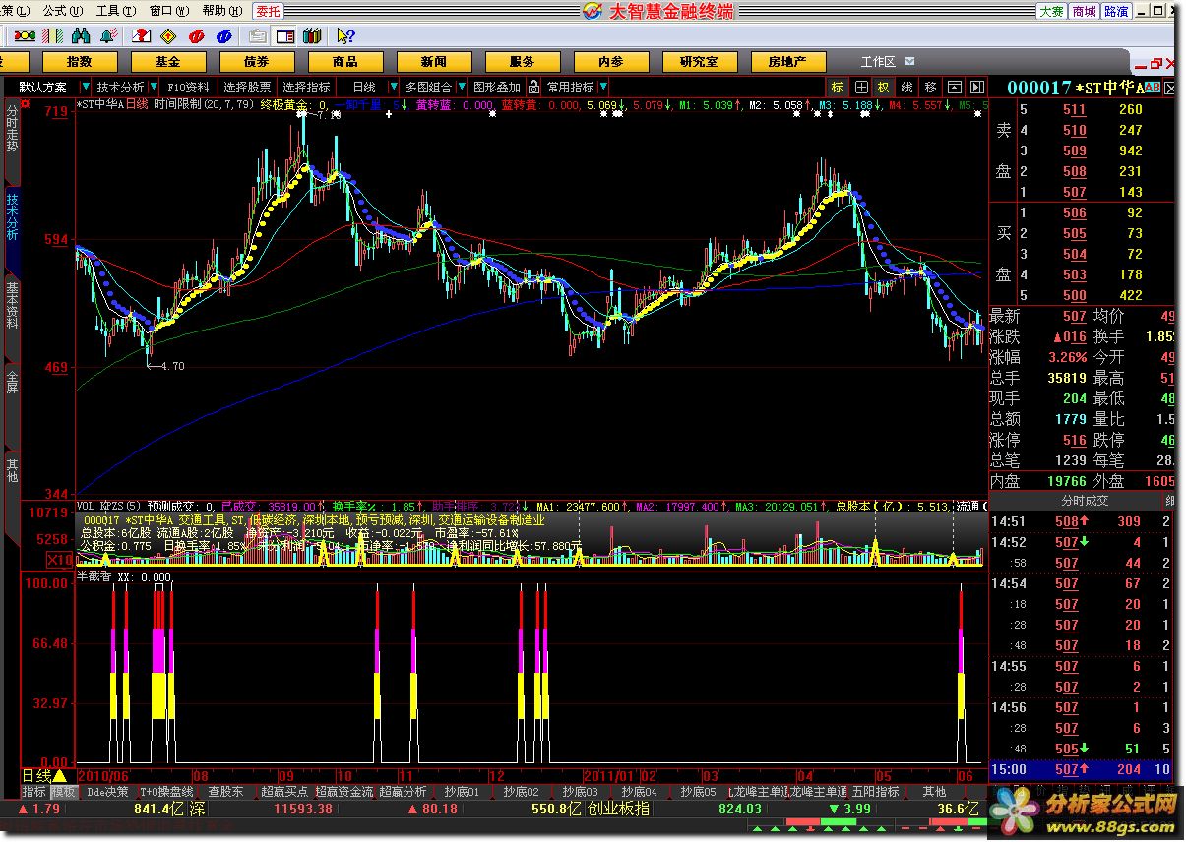Click the yellow triangle next to 日线
The height and width of the screenshot is (842, 1186).
point(59,776)
